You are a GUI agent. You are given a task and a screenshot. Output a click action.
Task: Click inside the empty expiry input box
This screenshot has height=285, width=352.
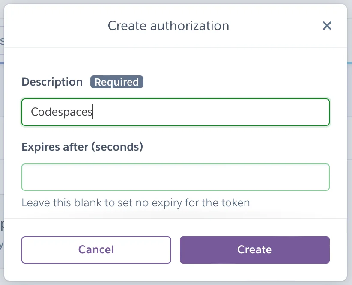(176, 177)
